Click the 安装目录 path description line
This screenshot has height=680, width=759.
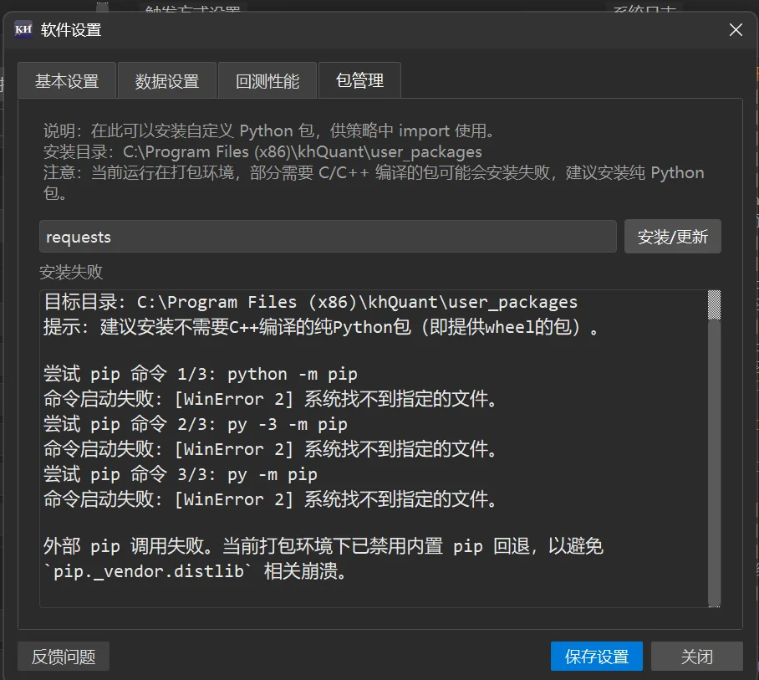pyautogui.click(x=262, y=151)
